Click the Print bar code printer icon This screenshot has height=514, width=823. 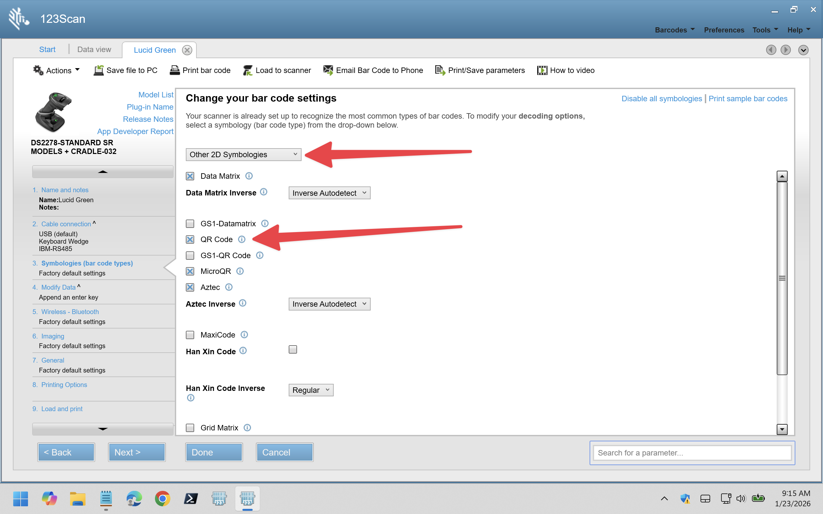point(174,70)
